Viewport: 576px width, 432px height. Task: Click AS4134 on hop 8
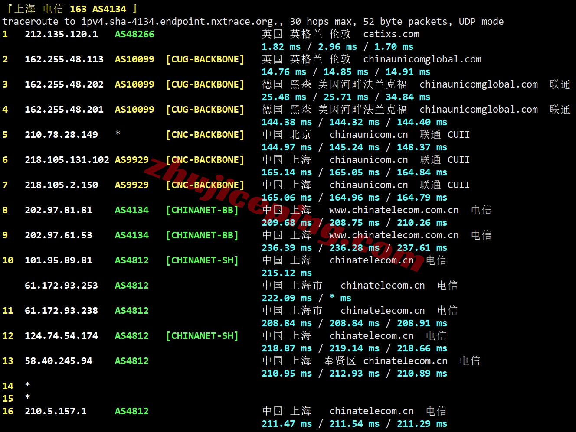[x=131, y=210]
